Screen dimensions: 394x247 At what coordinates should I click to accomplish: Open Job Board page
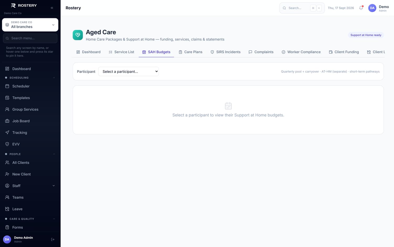(30, 121)
